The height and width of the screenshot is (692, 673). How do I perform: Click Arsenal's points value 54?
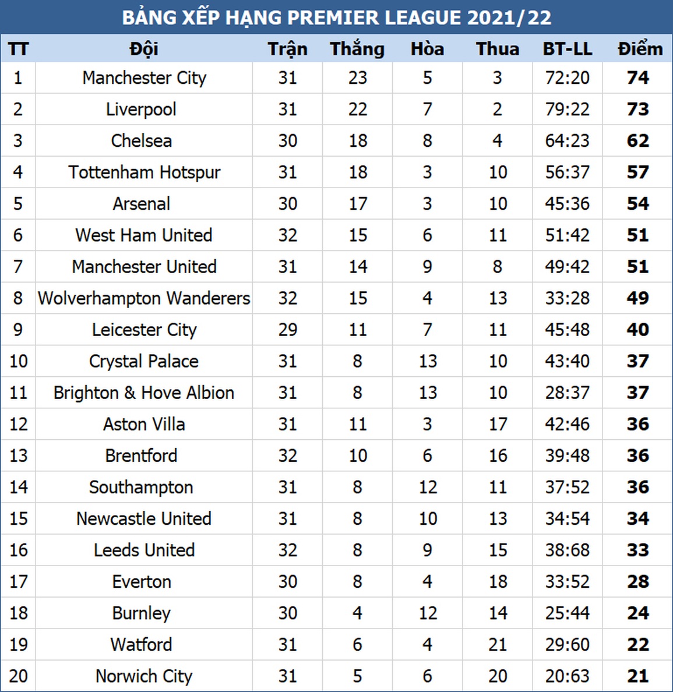(637, 203)
